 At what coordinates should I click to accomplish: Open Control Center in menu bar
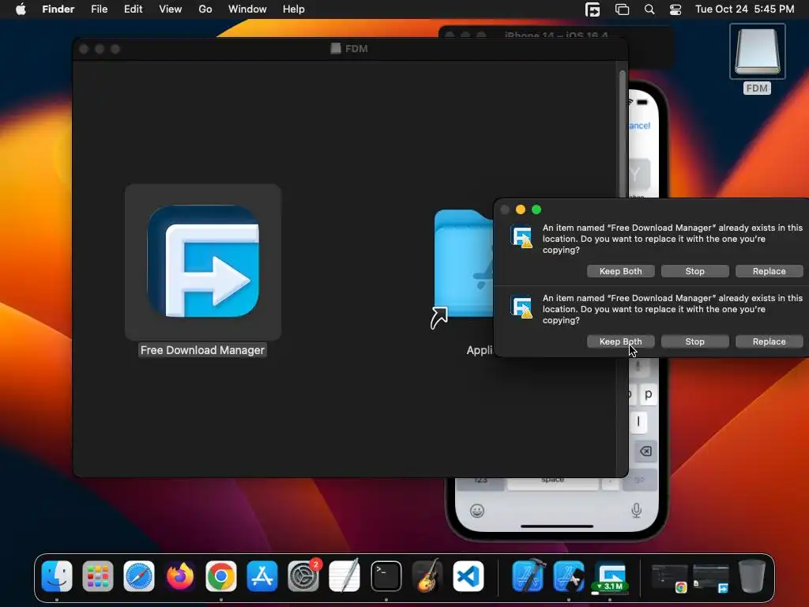(x=675, y=9)
